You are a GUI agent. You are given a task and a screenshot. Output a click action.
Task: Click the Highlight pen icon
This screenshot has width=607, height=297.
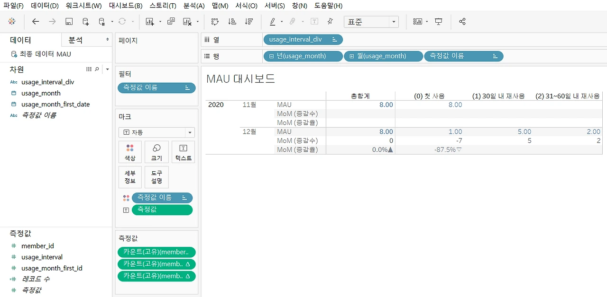(273, 22)
